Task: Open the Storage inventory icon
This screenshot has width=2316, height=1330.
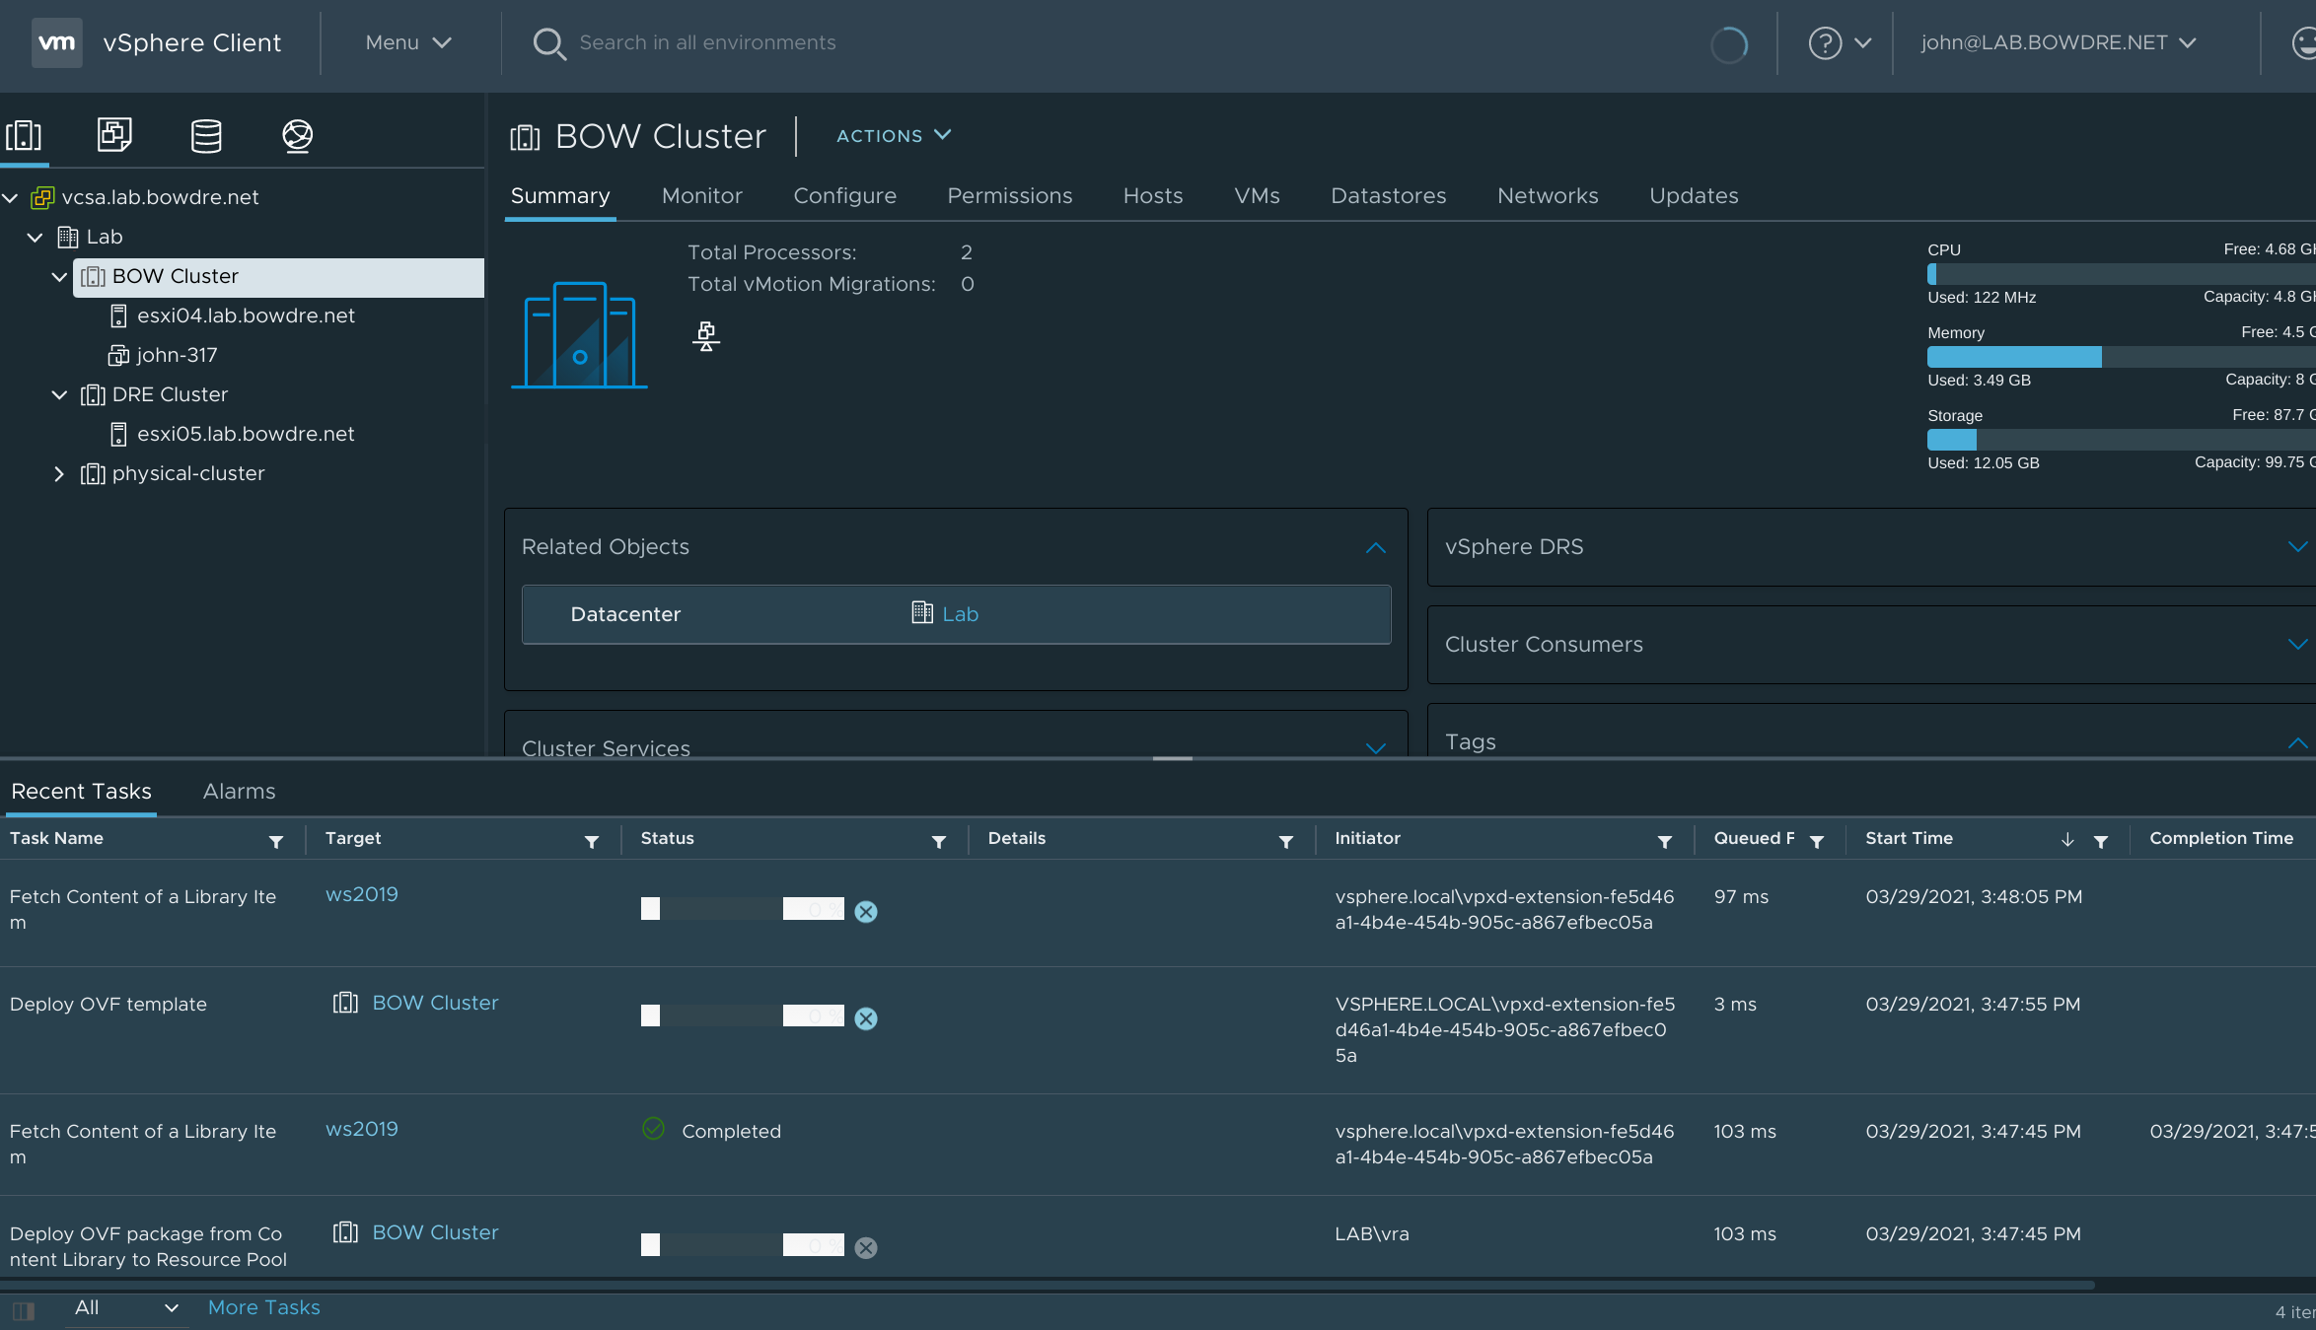Action: pos(206,135)
